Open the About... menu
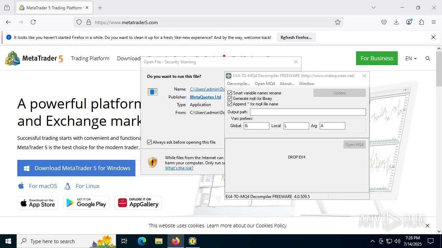The image size is (442, 248). point(287,84)
